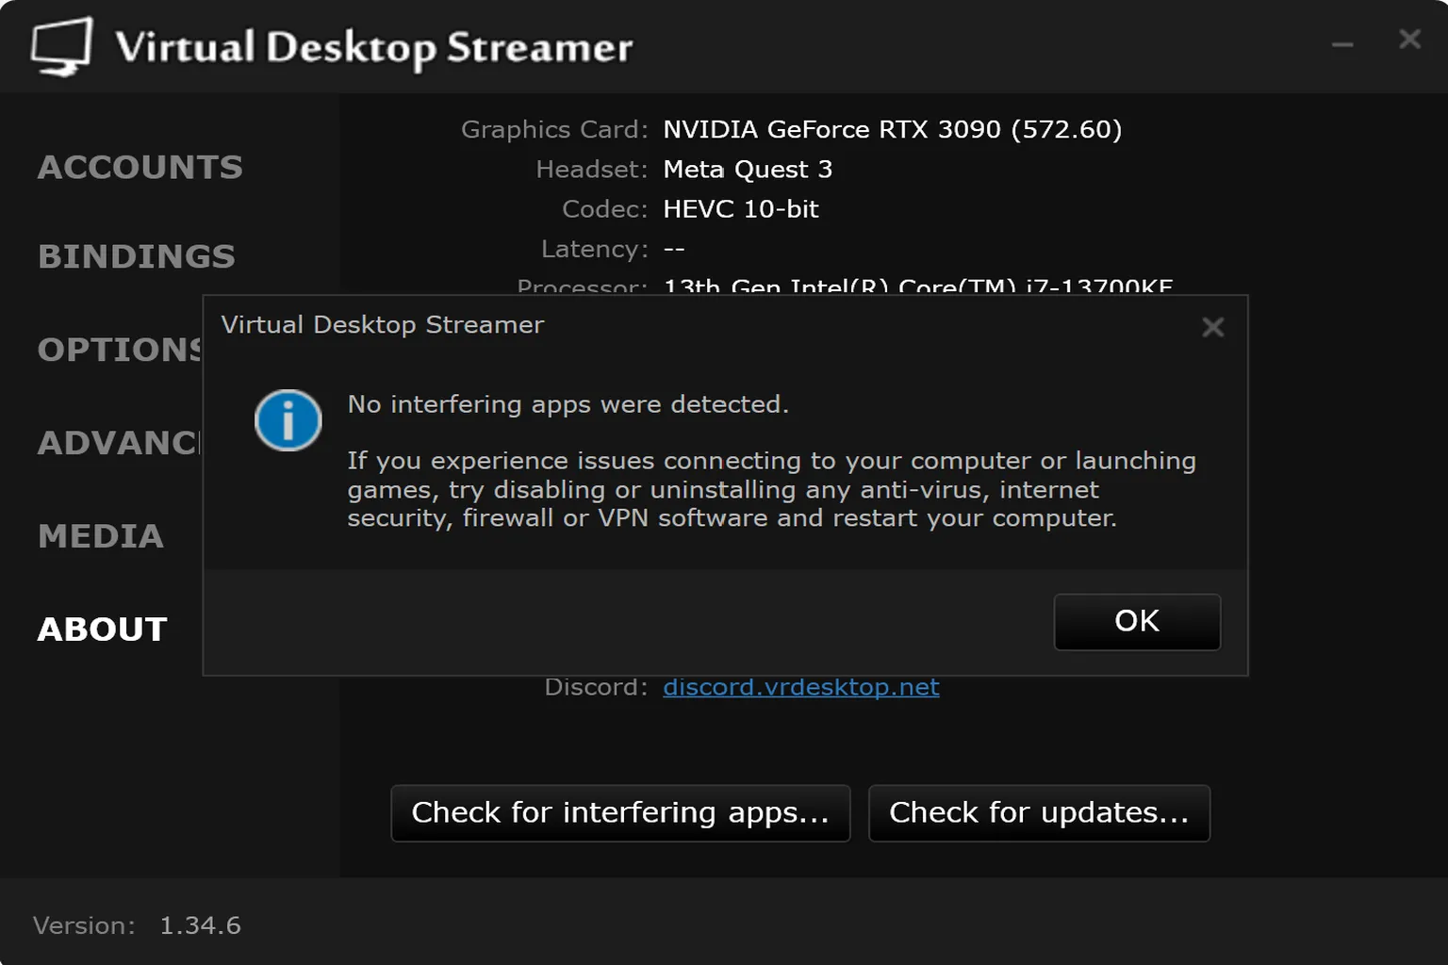
Task: Open the MEDIA section
Action: click(99, 536)
